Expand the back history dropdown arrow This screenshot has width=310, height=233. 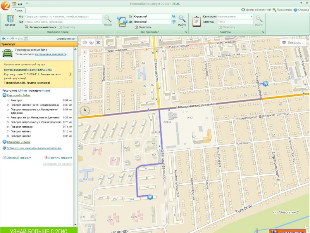pos(8,38)
